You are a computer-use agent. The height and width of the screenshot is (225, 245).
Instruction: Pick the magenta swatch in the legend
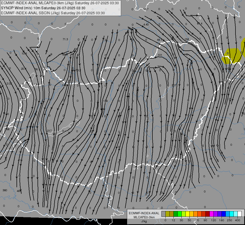[212, 214]
